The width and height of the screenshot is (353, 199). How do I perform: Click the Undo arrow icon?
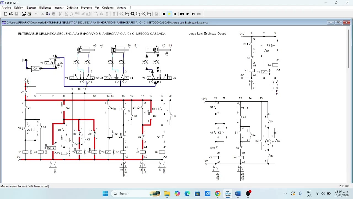click(37, 14)
